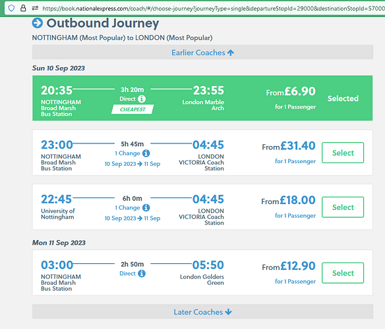Select the £12.90 journey at 03:00
385x329 pixels.
pos(343,273)
